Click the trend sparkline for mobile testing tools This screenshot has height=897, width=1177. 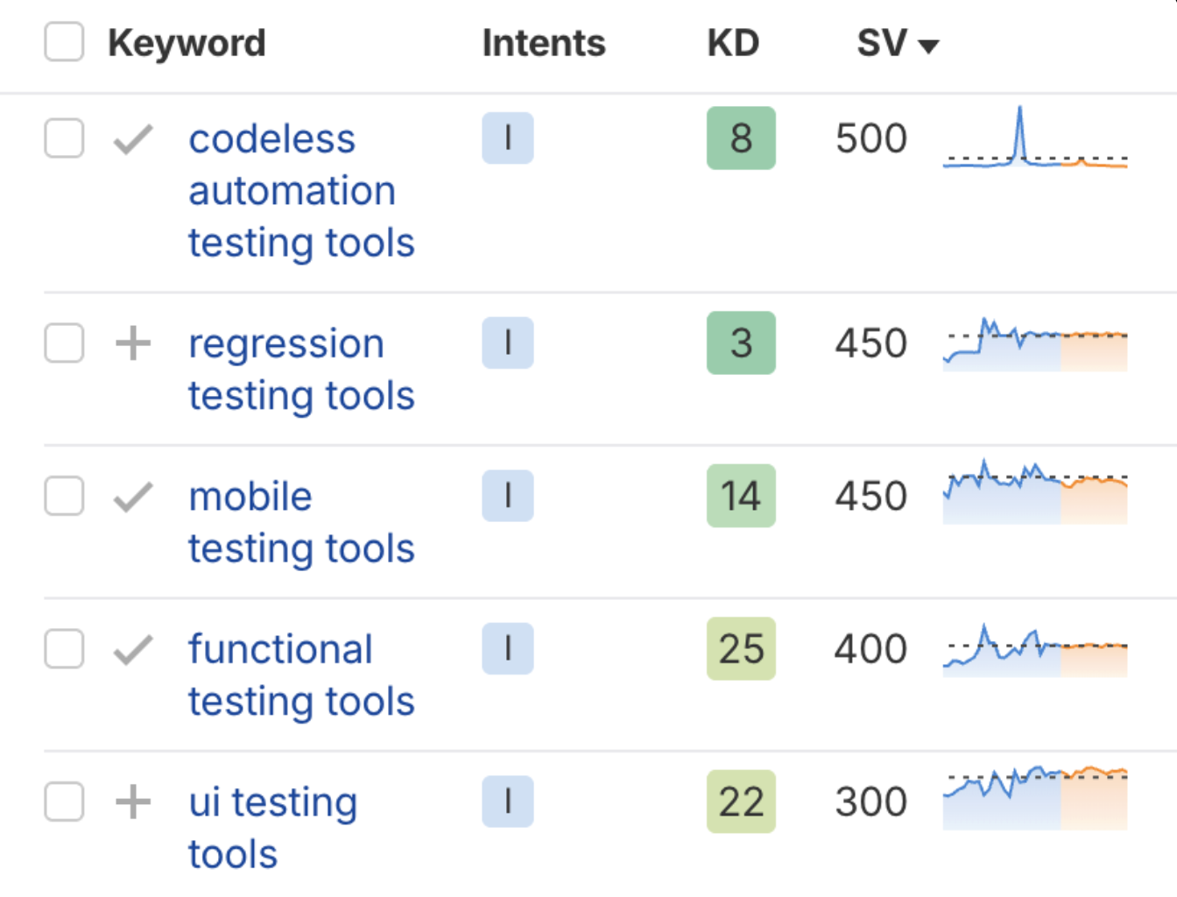(x=1033, y=491)
